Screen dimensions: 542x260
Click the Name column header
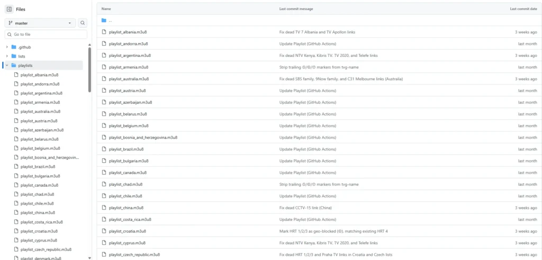106,9
